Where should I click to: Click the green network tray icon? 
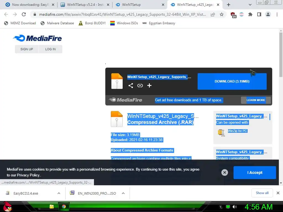[228, 207]
